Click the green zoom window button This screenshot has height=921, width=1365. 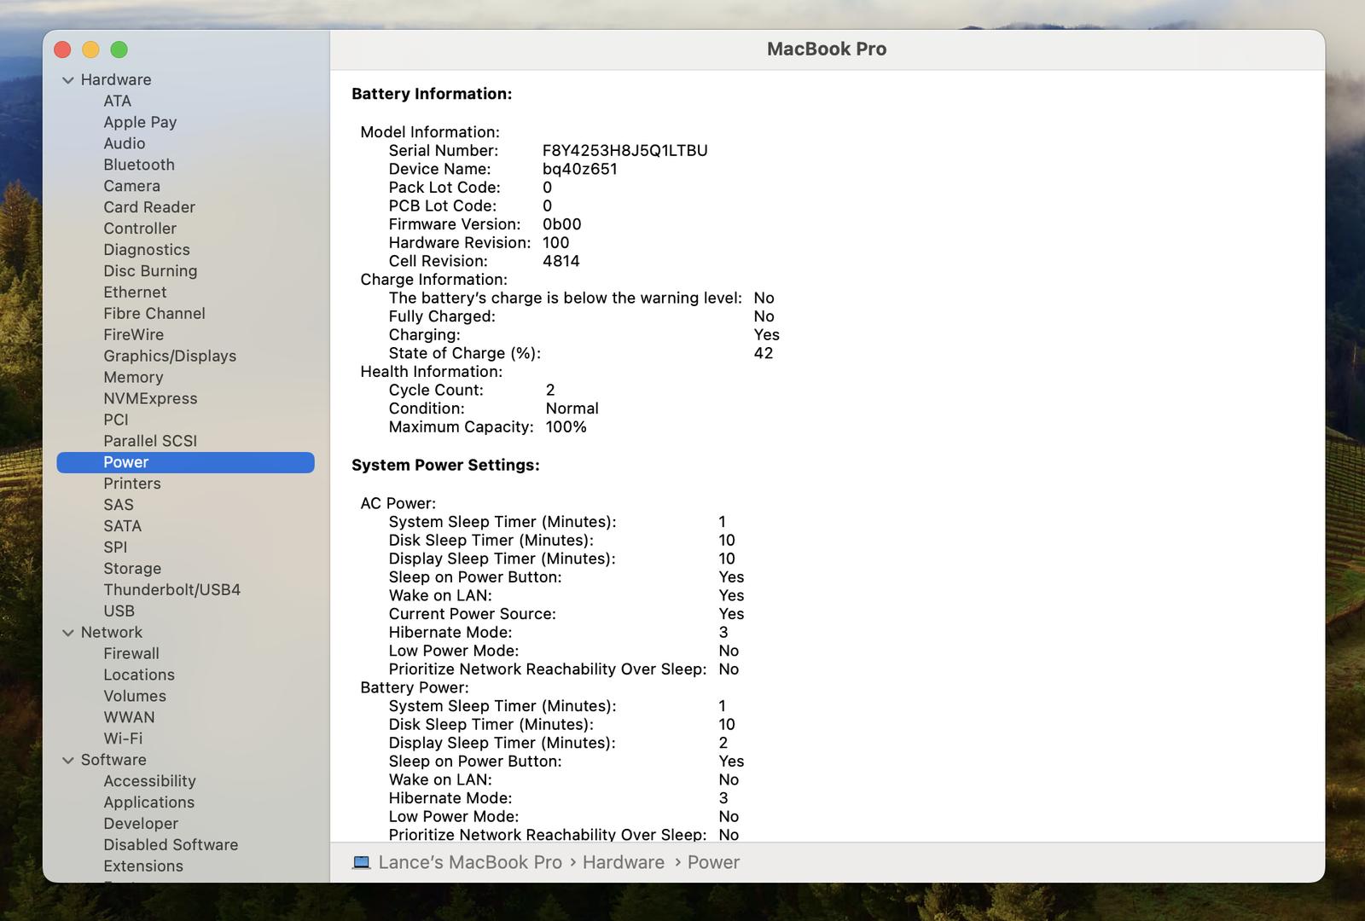[119, 49]
